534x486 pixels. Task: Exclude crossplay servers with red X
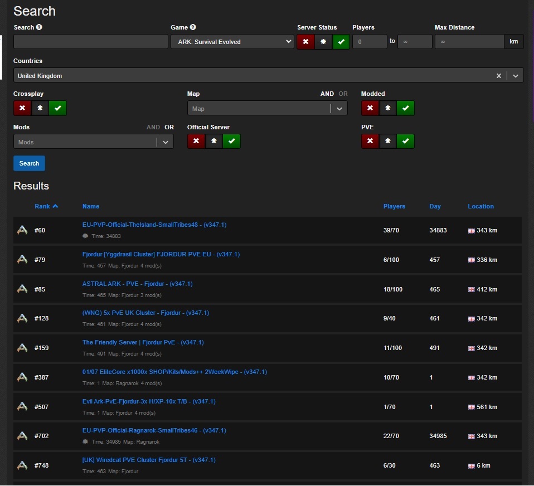tap(22, 108)
